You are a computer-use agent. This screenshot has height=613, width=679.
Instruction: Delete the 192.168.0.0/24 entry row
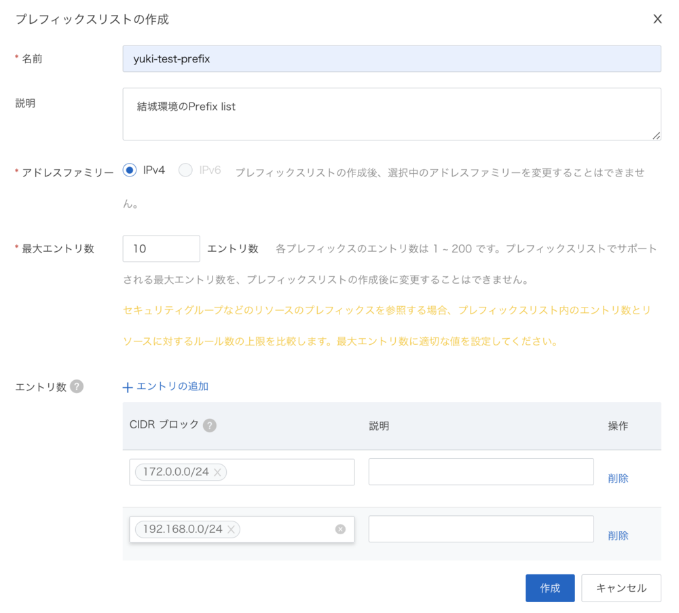point(618,536)
